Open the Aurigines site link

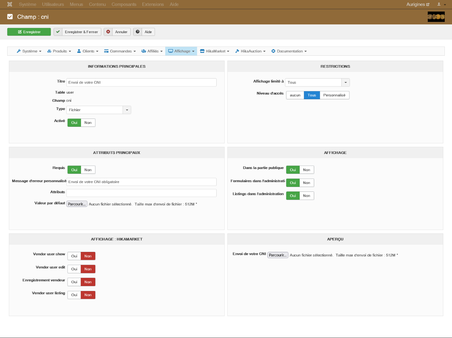[x=418, y=4]
